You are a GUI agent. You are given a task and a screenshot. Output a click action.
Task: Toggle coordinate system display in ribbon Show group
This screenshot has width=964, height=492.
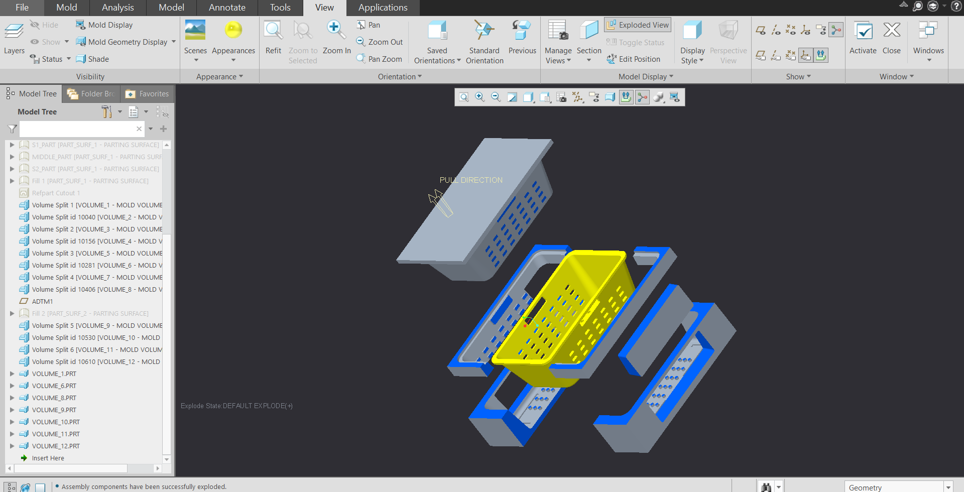[806, 30]
